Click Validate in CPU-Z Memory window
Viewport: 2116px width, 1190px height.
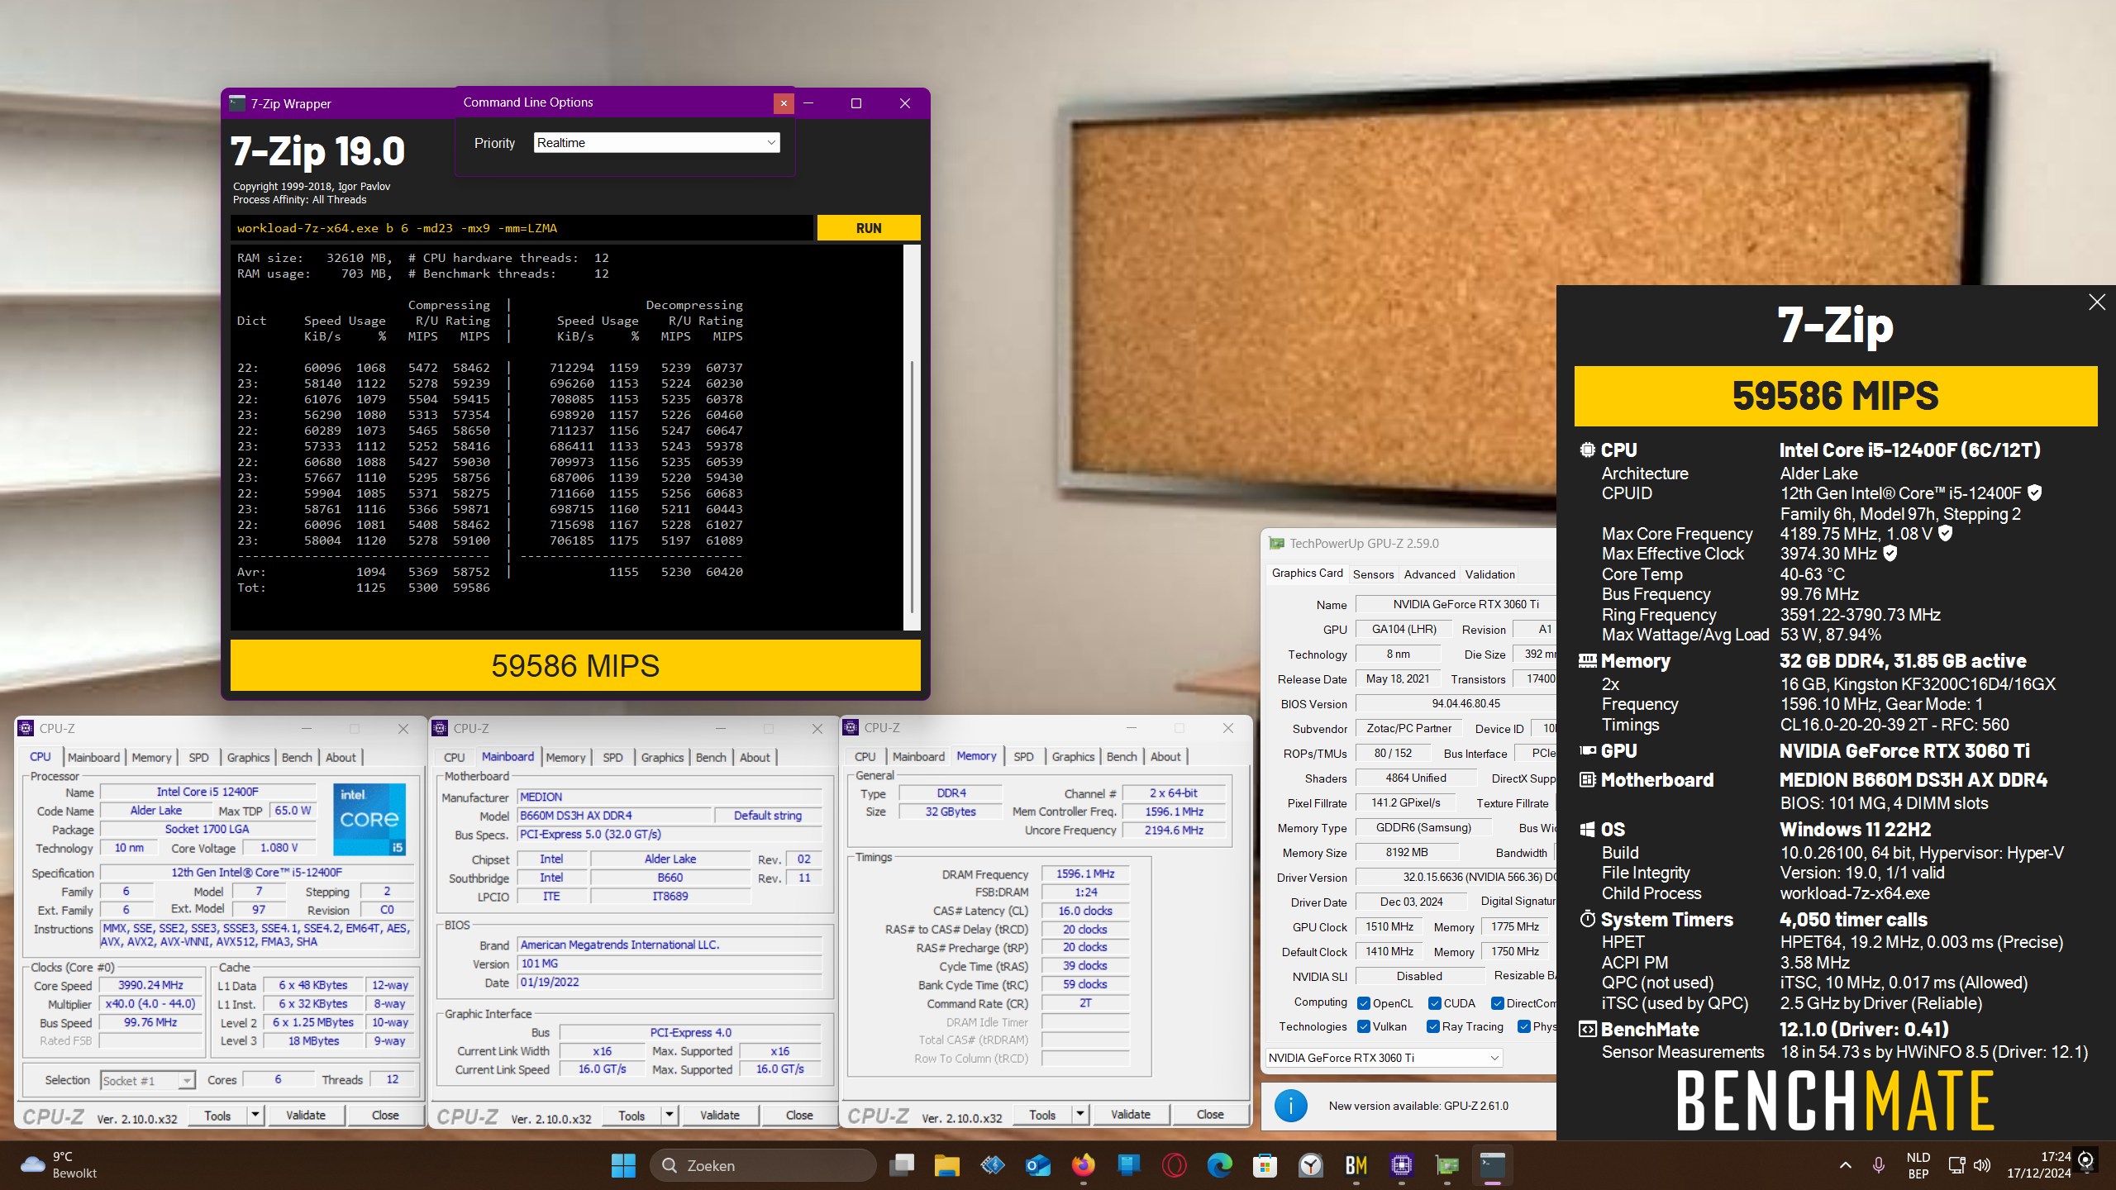[1131, 1115]
